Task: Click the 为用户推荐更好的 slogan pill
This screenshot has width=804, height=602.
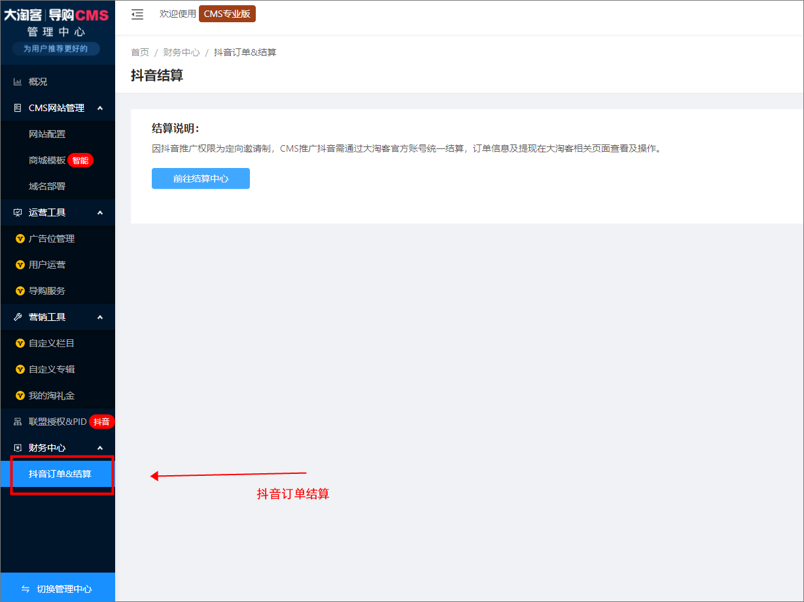Action: click(56, 48)
